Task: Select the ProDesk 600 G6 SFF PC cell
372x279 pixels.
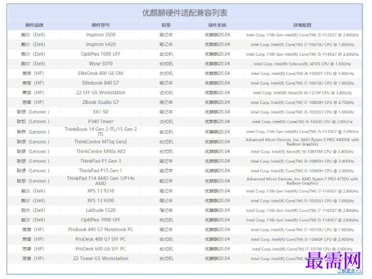Action: pos(100,249)
